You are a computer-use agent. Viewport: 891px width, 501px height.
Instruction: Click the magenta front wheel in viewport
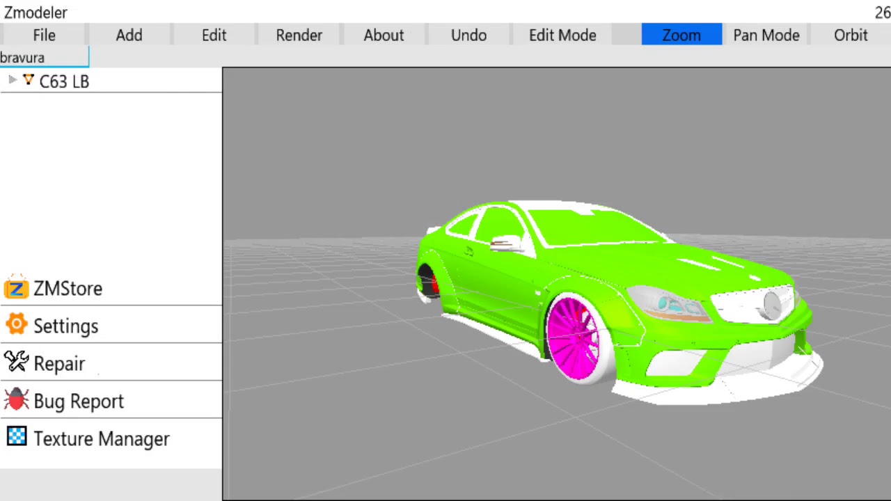574,338
